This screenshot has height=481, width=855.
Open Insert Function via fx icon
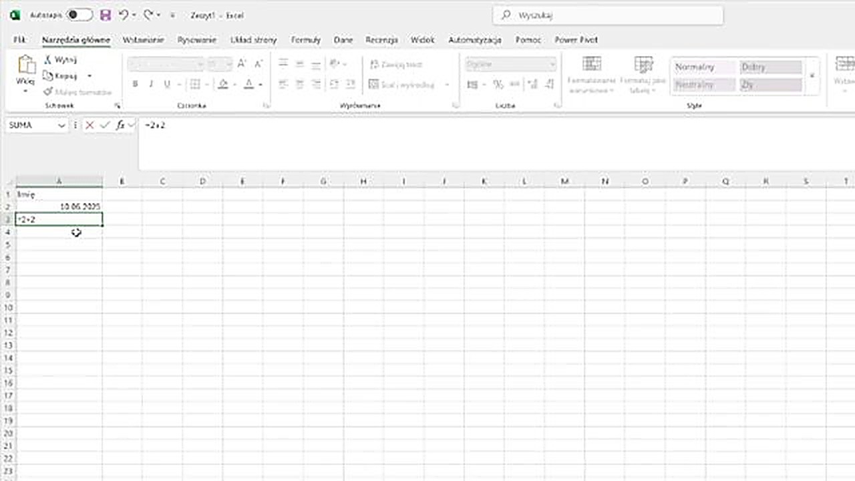coord(120,125)
